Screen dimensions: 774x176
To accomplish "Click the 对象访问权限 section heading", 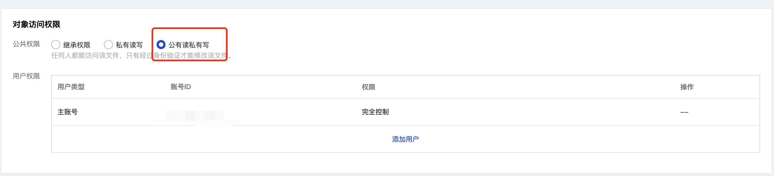I will click(x=36, y=24).
